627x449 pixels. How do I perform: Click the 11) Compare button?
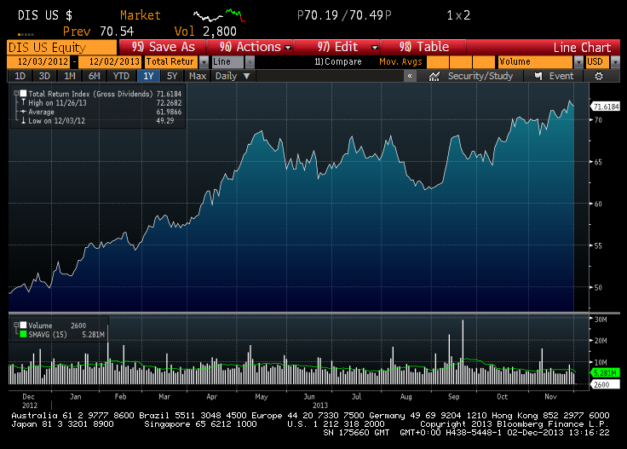[338, 62]
